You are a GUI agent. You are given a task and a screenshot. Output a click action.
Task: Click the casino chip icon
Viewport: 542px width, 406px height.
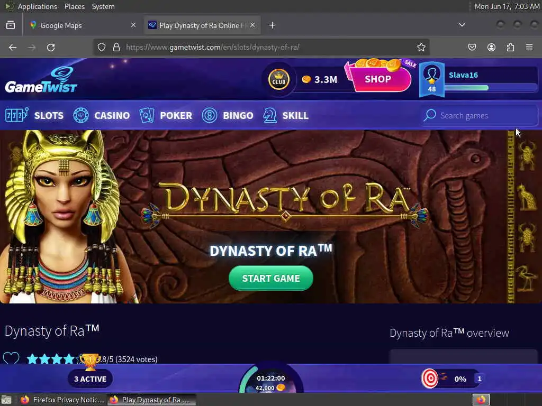coord(81,115)
